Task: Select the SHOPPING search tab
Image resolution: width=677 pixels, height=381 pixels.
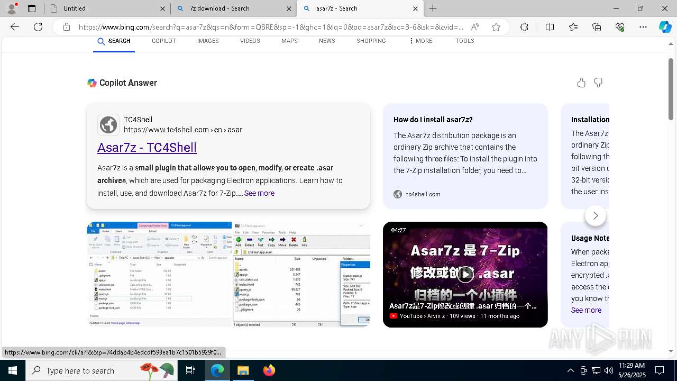Action: point(371,41)
